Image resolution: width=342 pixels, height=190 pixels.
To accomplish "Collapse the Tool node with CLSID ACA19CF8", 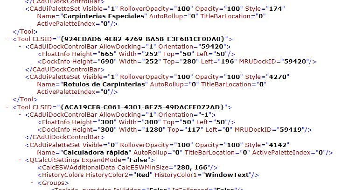I will pyautogui.click(x=7, y=107).
